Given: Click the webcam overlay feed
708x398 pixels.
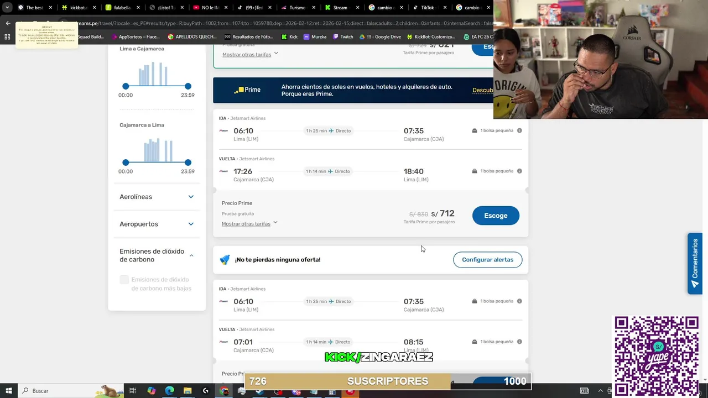Looking at the screenshot, I should [x=601, y=59].
